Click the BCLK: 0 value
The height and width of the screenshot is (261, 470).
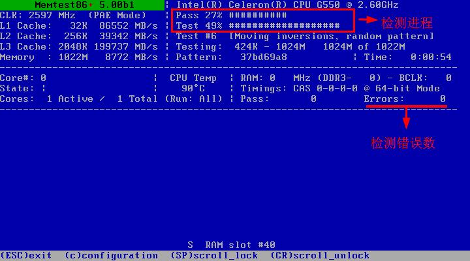click(x=425, y=78)
